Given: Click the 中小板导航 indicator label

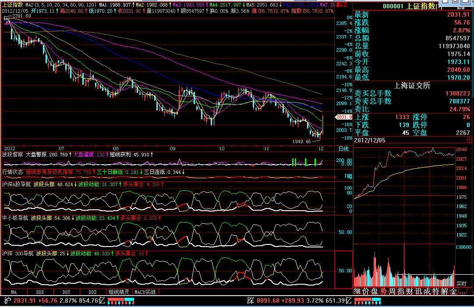Looking at the screenshot, I should (15, 218).
